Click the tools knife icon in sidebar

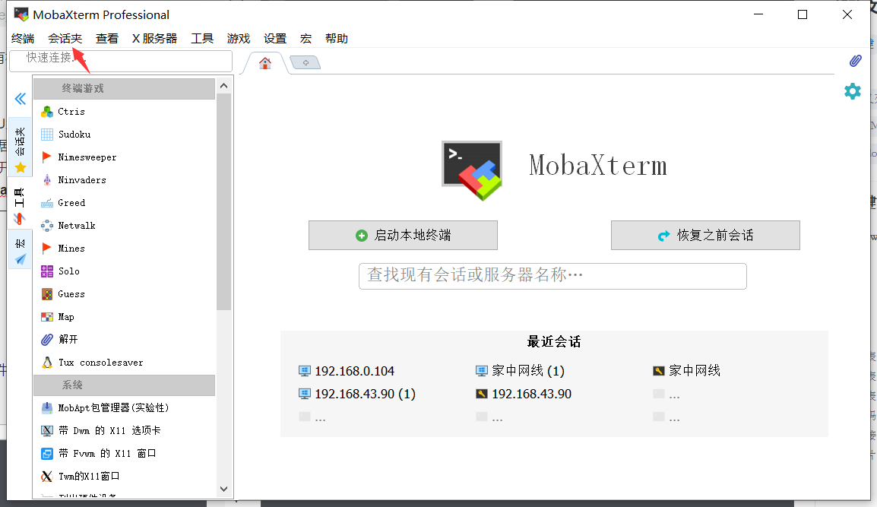(20, 218)
